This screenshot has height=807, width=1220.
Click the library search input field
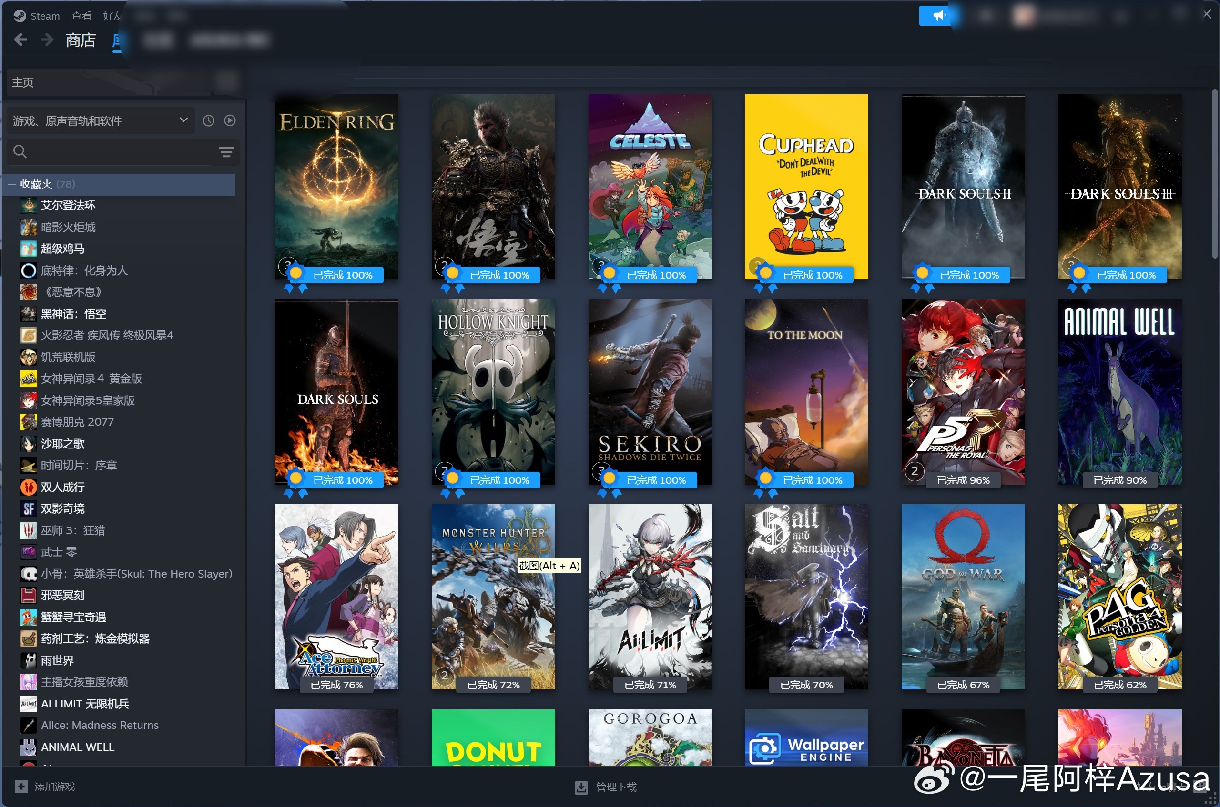click(x=123, y=151)
